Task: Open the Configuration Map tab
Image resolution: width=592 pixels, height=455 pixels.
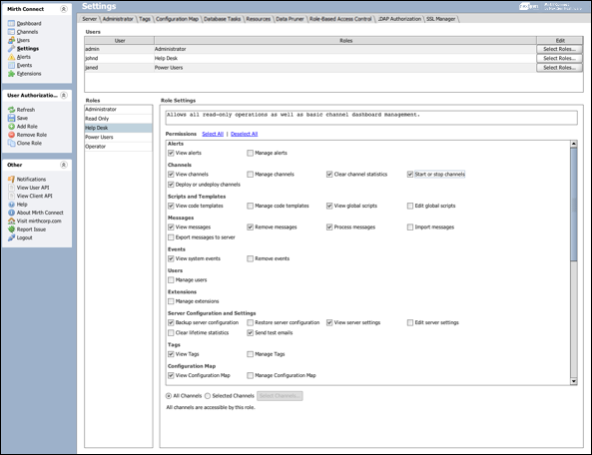Action: click(x=177, y=19)
